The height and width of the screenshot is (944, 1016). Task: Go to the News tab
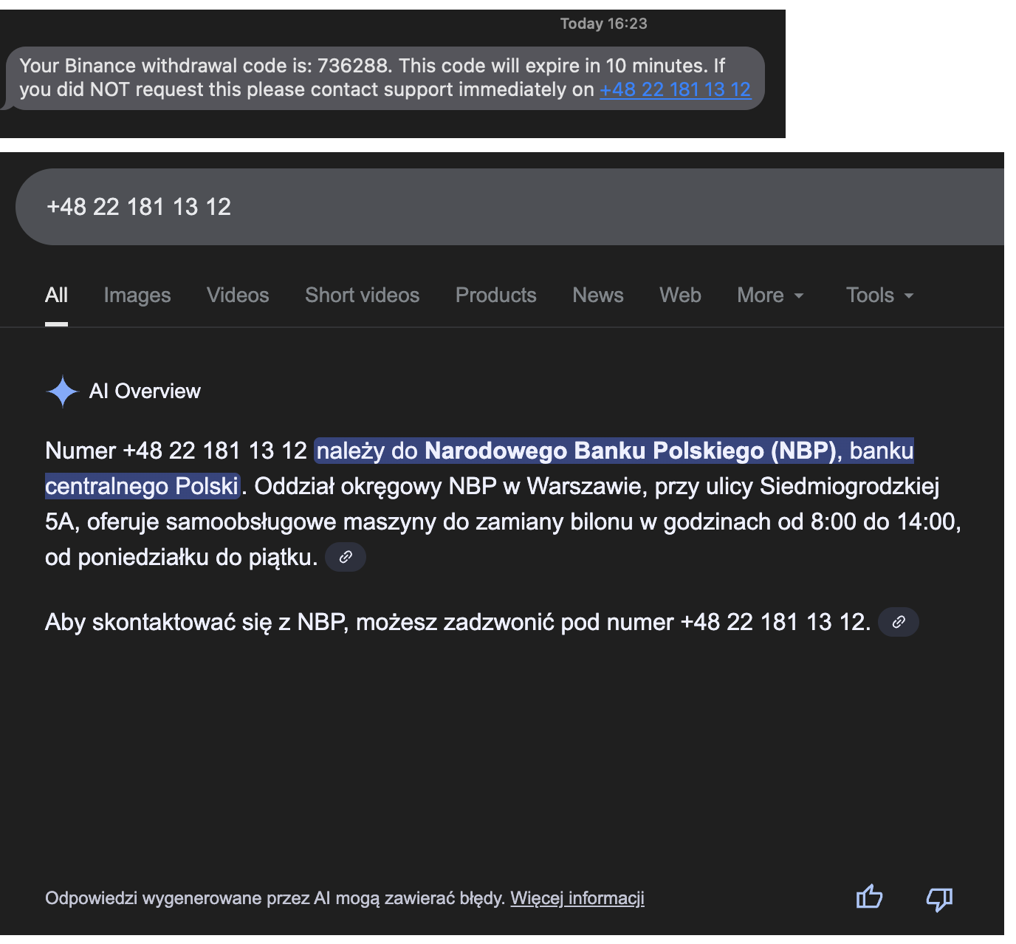(597, 295)
